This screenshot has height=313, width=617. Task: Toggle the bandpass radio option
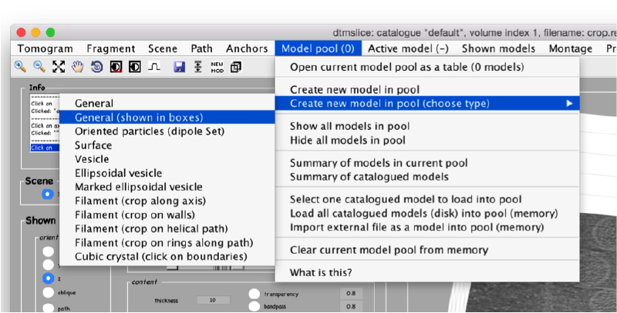click(254, 306)
